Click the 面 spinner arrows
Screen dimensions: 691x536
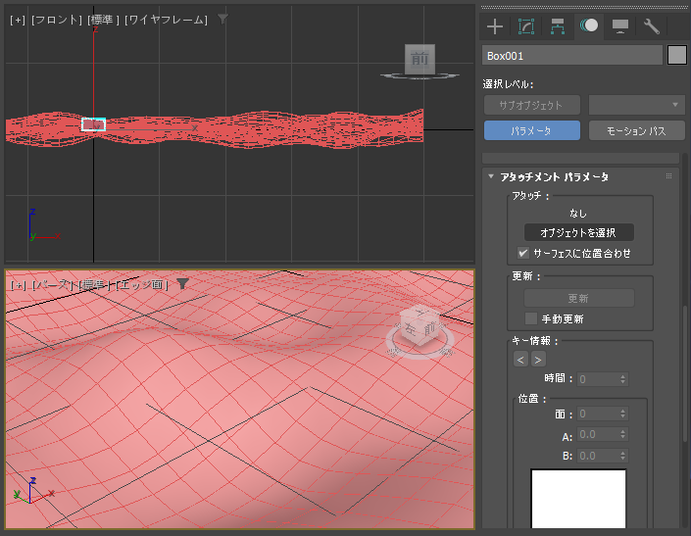click(622, 414)
